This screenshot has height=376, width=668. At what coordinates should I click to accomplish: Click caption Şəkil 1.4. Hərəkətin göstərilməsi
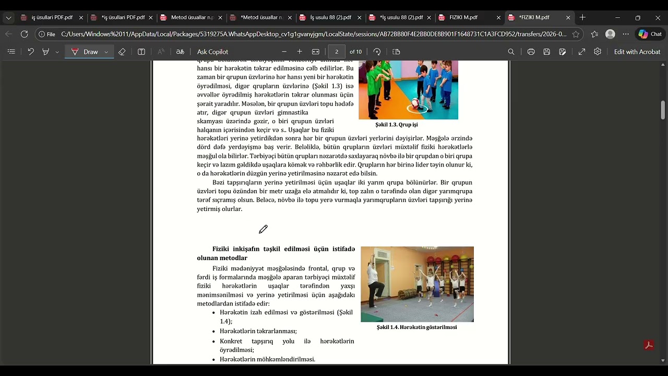tap(417, 327)
